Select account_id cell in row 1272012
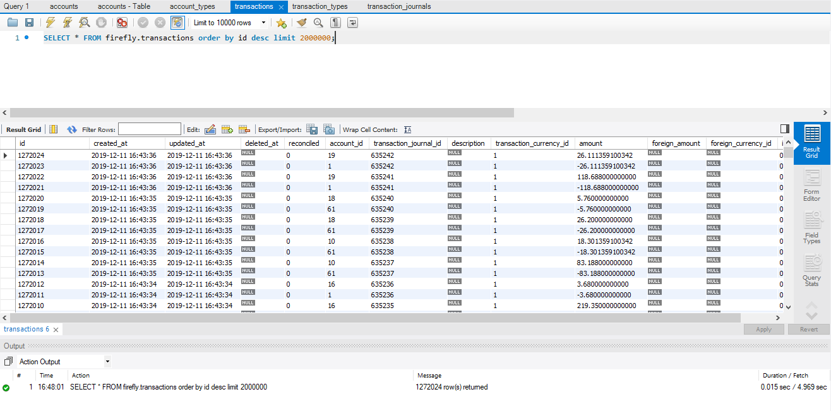 pos(347,284)
